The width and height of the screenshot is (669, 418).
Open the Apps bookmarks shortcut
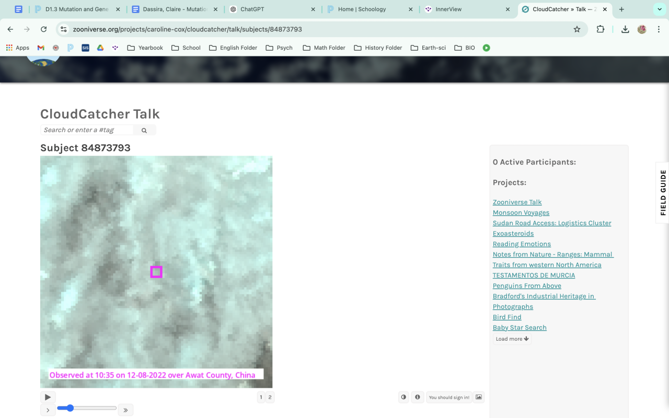coord(17,48)
